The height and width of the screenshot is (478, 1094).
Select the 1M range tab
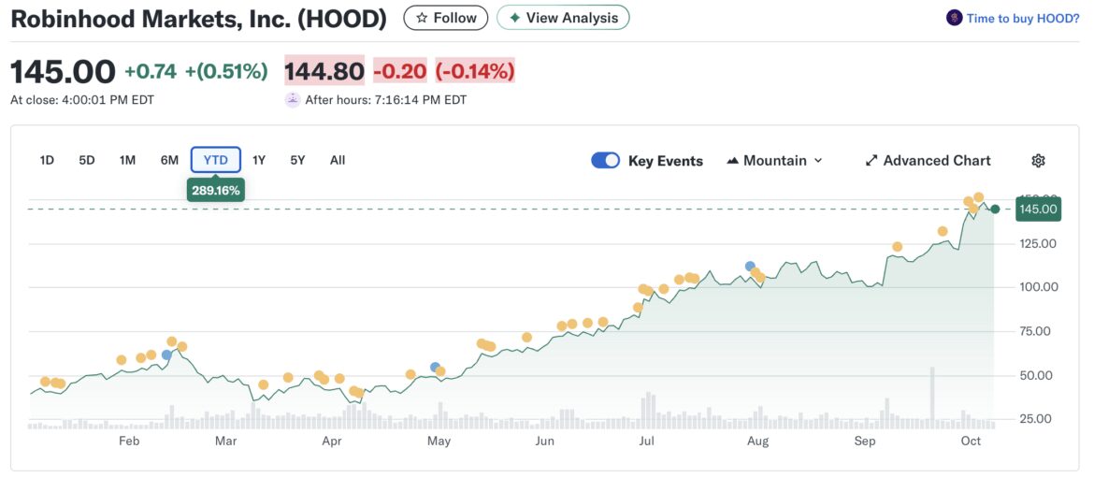pyautogui.click(x=128, y=160)
